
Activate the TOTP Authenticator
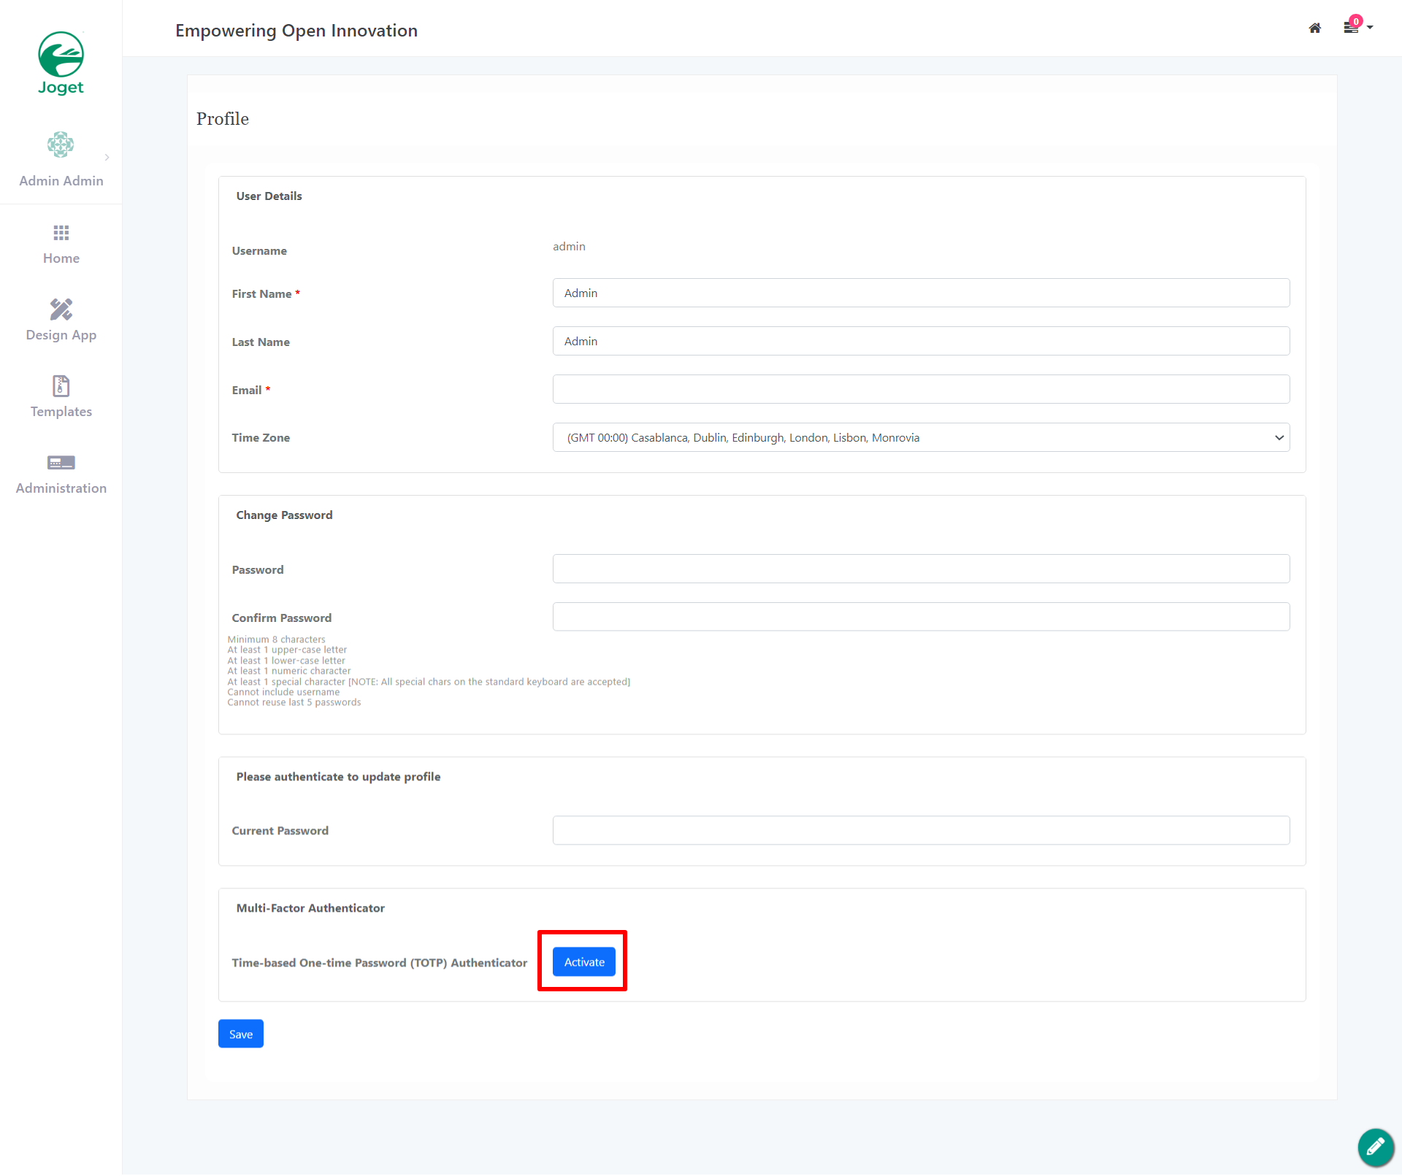click(583, 961)
